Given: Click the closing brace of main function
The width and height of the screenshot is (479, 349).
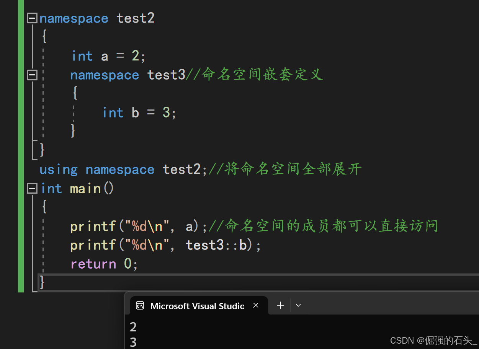Looking at the screenshot, I should pyautogui.click(x=42, y=282).
